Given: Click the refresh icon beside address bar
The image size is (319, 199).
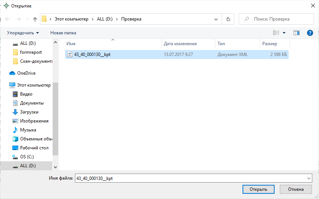Looking at the screenshot, I should coord(228,19).
